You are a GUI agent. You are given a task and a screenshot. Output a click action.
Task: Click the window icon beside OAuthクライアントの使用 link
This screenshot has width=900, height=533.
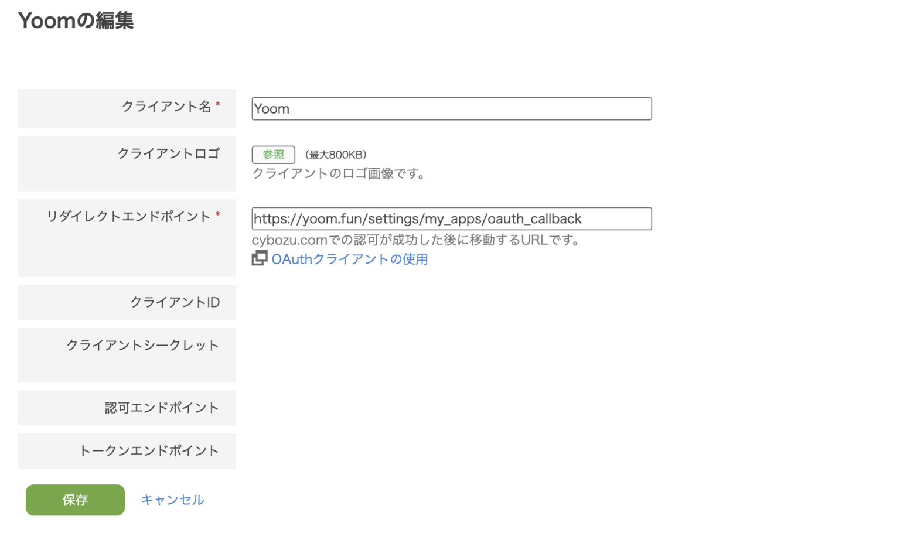(259, 258)
